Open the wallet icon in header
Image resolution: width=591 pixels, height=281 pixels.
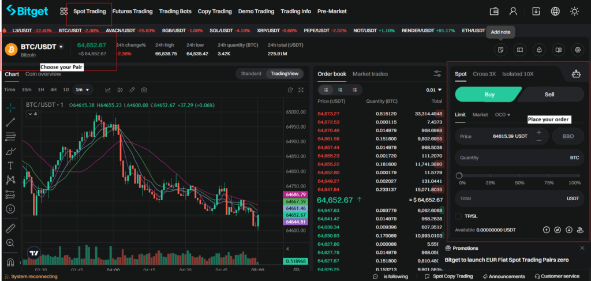click(x=494, y=12)
